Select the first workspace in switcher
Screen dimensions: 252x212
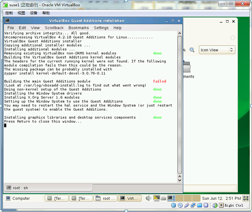[x=171, y=198]
